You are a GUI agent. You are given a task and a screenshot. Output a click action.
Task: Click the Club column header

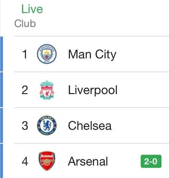point(25,24)
